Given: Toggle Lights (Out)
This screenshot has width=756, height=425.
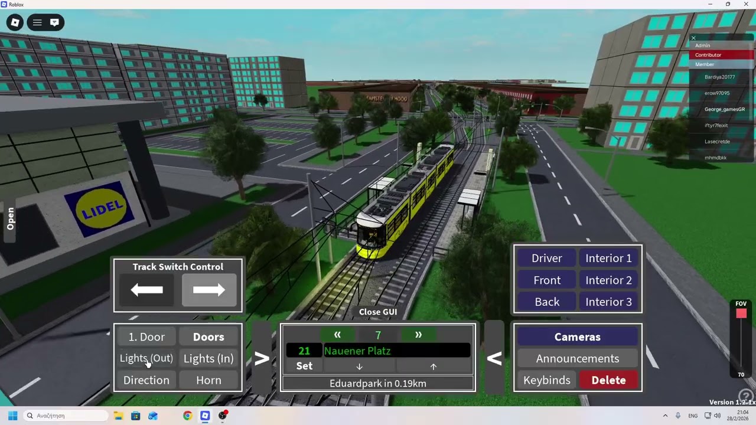Looking at the screenshot, I should coord(146,358).
